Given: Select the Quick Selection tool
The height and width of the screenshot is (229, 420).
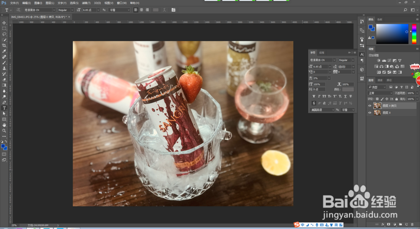Looking at the screenshot, I should tap(4, 40).
